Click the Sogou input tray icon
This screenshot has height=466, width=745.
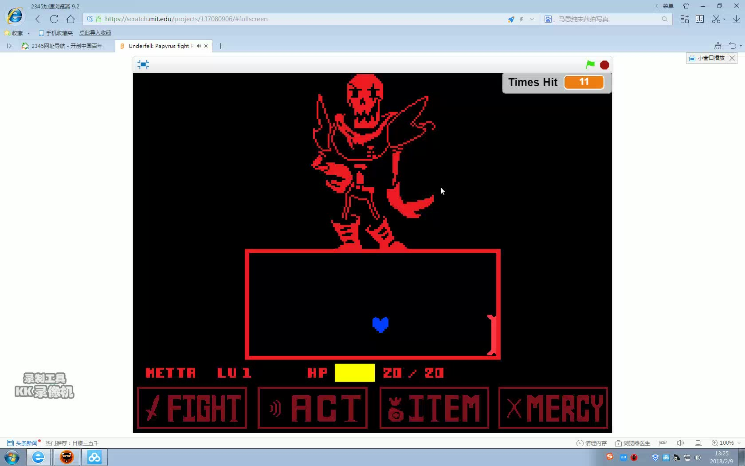610,457
